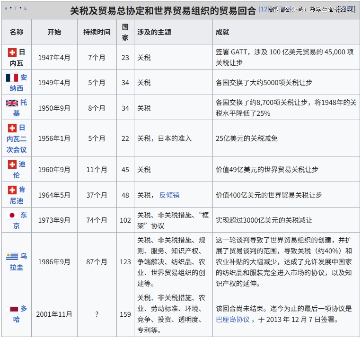Click the Japanese flag next to 东京
This screenshot has height=338, width=361.
pyautogui.click(x=12, y=216)
